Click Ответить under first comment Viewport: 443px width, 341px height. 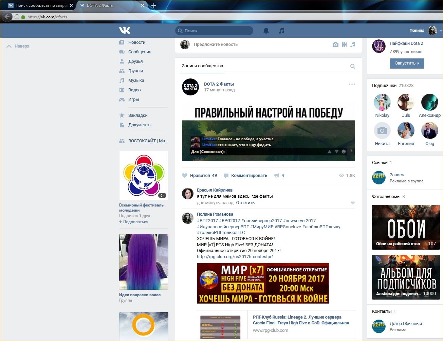click(x=245, y=203)
